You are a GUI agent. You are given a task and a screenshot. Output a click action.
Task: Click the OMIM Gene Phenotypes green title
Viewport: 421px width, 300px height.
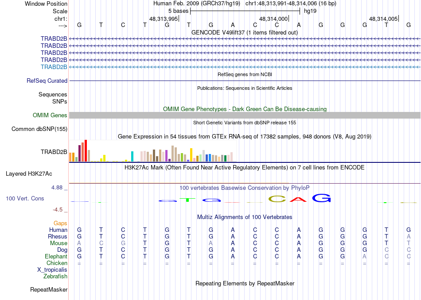245,109
